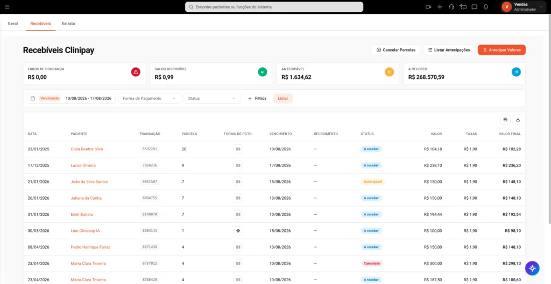Click the Antecipar Valores button
551x284 pixels.
tap(501, 50)
